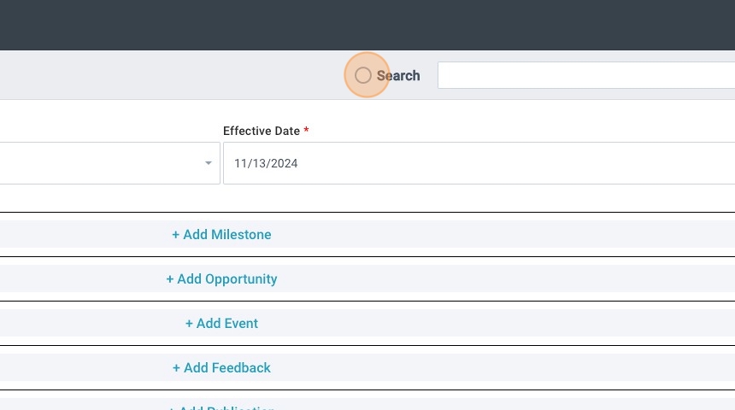Viewport: 735px width, 410px height.
Task: Open the dropdown left of Effective Date
Action: [x=103, y=163]
